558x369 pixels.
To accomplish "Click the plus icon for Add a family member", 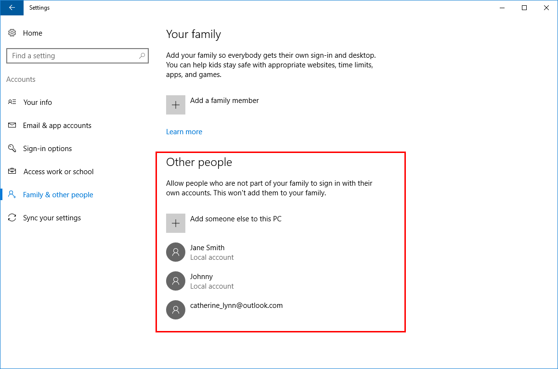I will (x=176, y=105).
